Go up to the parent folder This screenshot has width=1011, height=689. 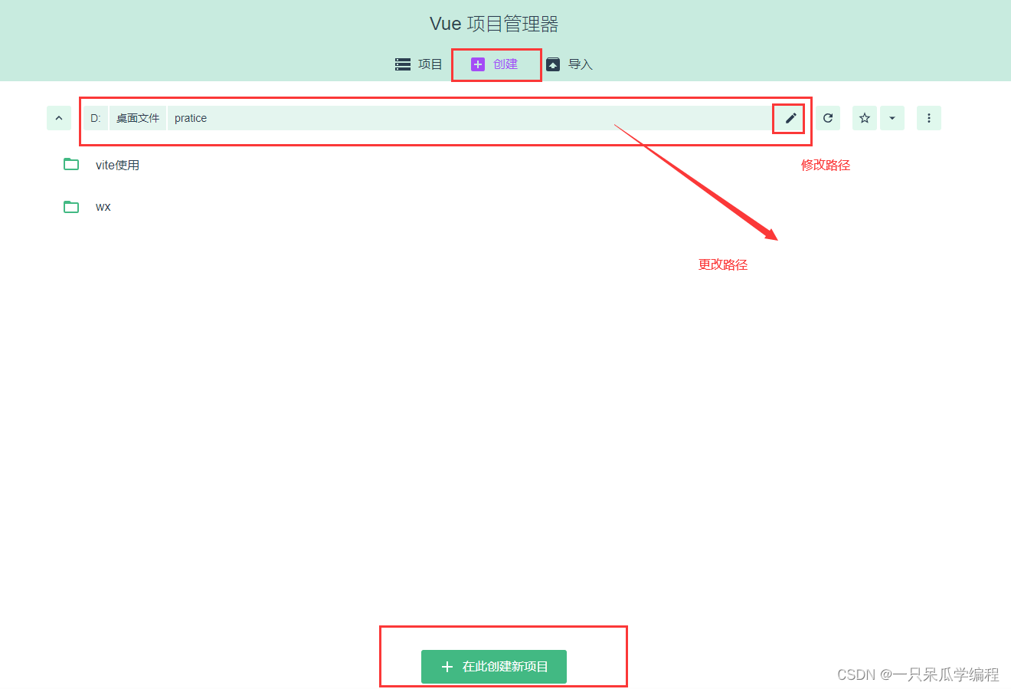59,118
